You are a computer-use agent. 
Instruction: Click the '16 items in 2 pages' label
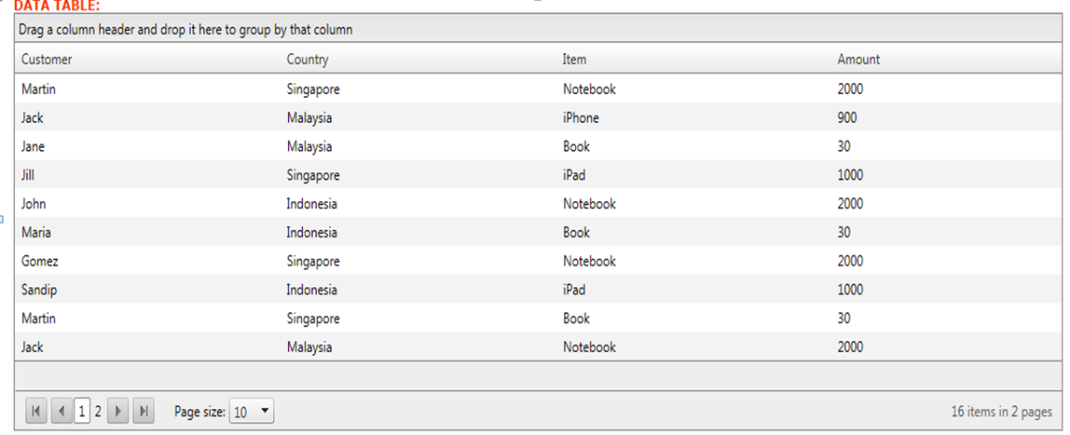coord(1001,412)
